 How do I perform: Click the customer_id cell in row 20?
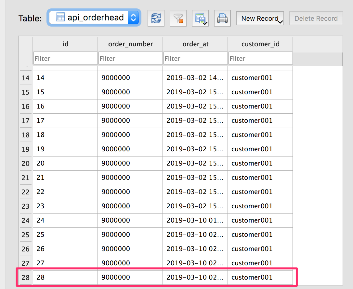pyautogui.click(x=260, y=163)
